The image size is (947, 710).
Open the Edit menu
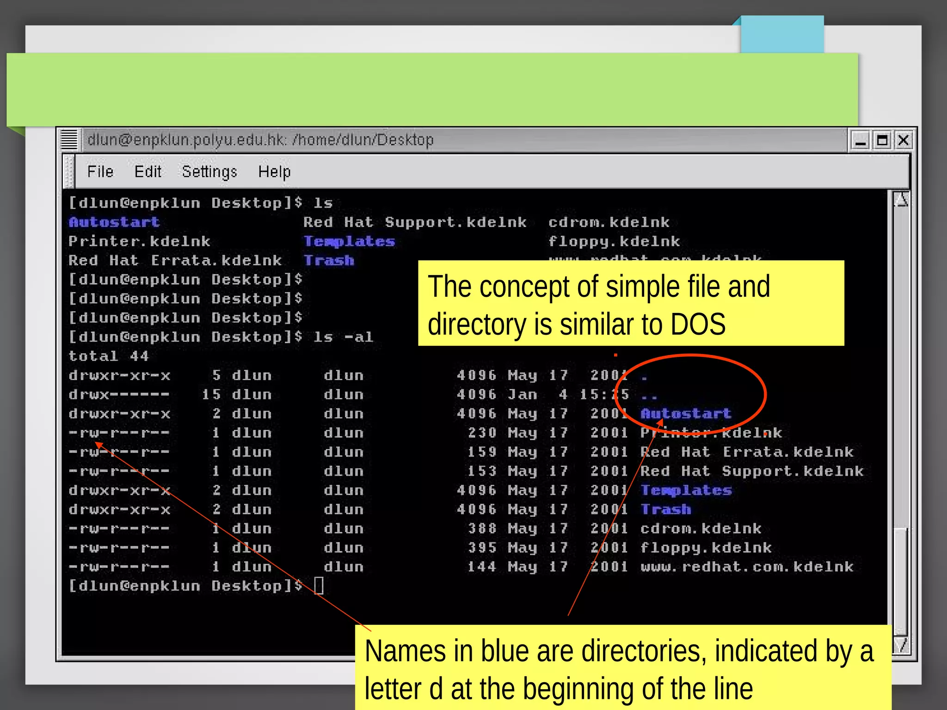[148, 171]
